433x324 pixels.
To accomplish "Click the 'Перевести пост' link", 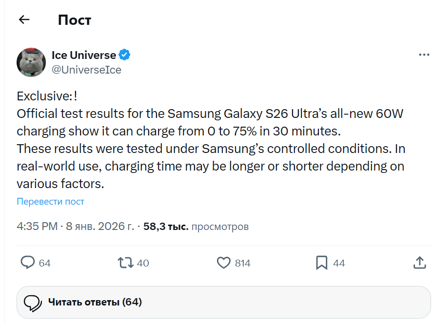I will (x=50, y=201).
